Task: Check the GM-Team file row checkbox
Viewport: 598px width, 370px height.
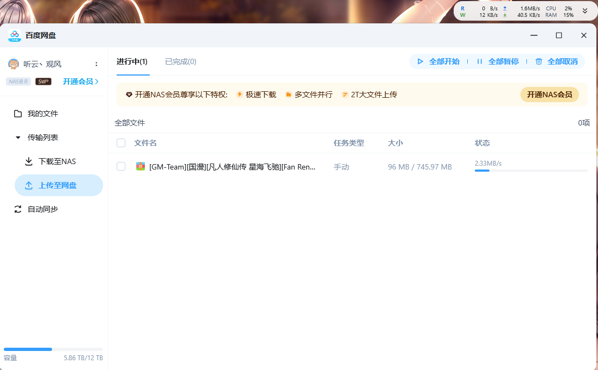Action: (121, 166)
